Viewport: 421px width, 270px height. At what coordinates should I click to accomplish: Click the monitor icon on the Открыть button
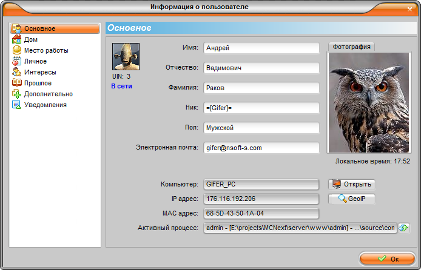(337, 184)
